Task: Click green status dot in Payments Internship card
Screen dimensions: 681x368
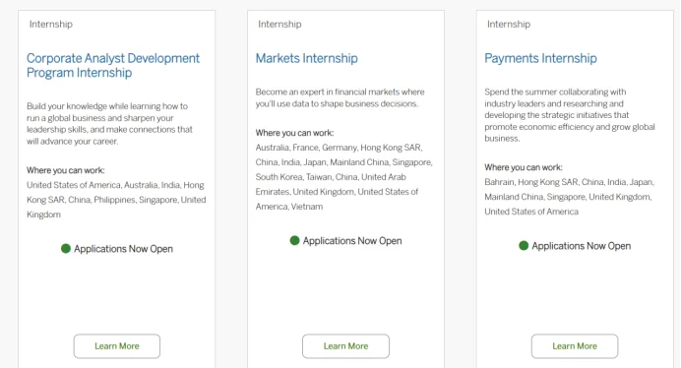Action: pos(524,245)
